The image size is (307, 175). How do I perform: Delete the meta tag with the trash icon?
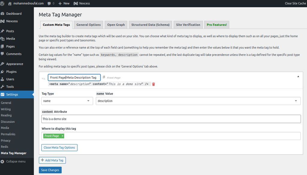pos(153,84)
